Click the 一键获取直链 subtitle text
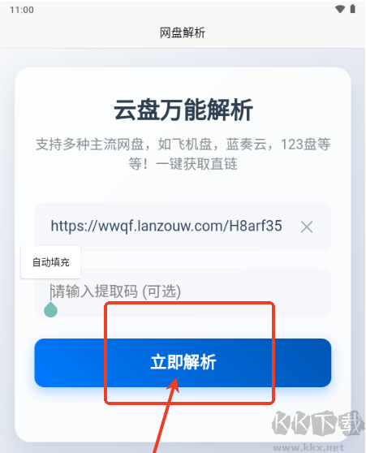Viewport: 366px width, 453px height. (196, 164)
